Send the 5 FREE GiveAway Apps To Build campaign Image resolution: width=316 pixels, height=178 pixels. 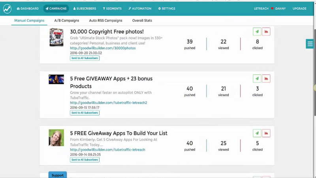tap(257, 133)
